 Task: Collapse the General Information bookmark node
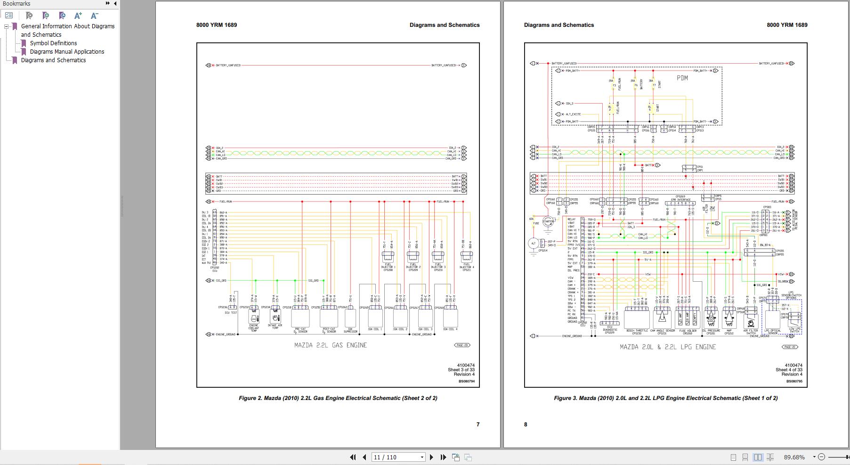(7, 26)
